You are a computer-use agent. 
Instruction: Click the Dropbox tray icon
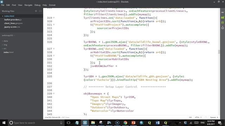click(185, 123)
